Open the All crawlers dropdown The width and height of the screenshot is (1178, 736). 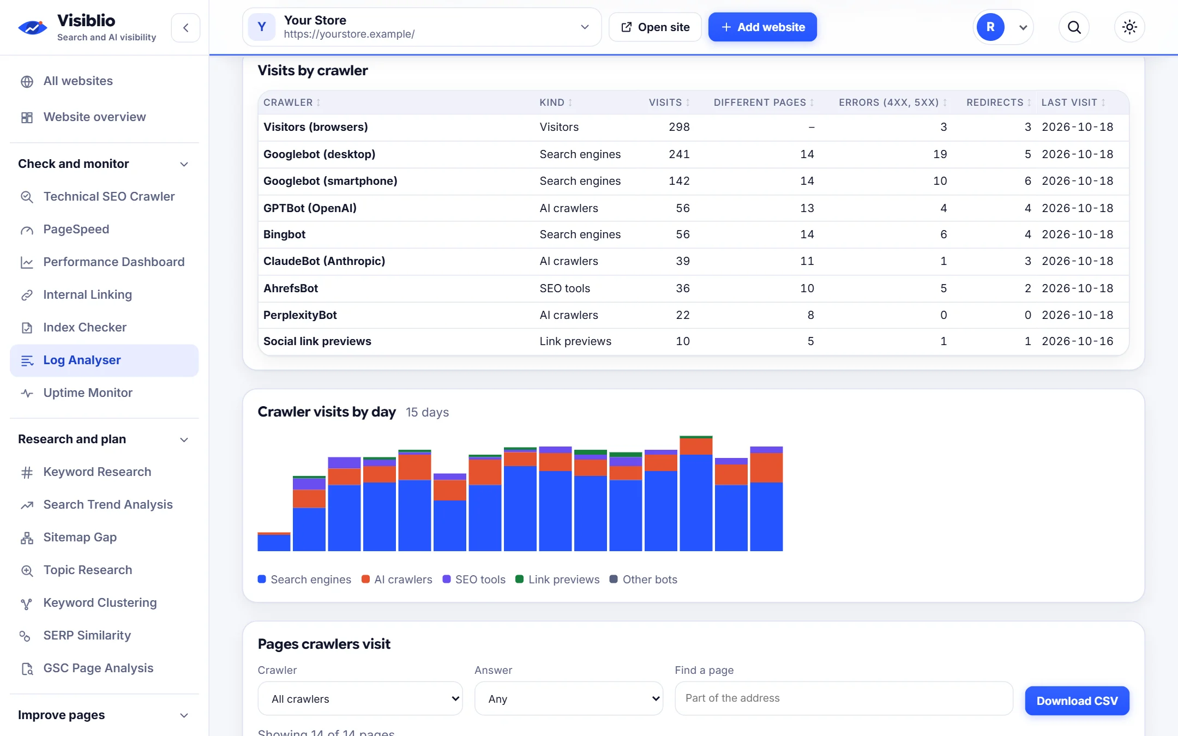(x=360, y=699)
